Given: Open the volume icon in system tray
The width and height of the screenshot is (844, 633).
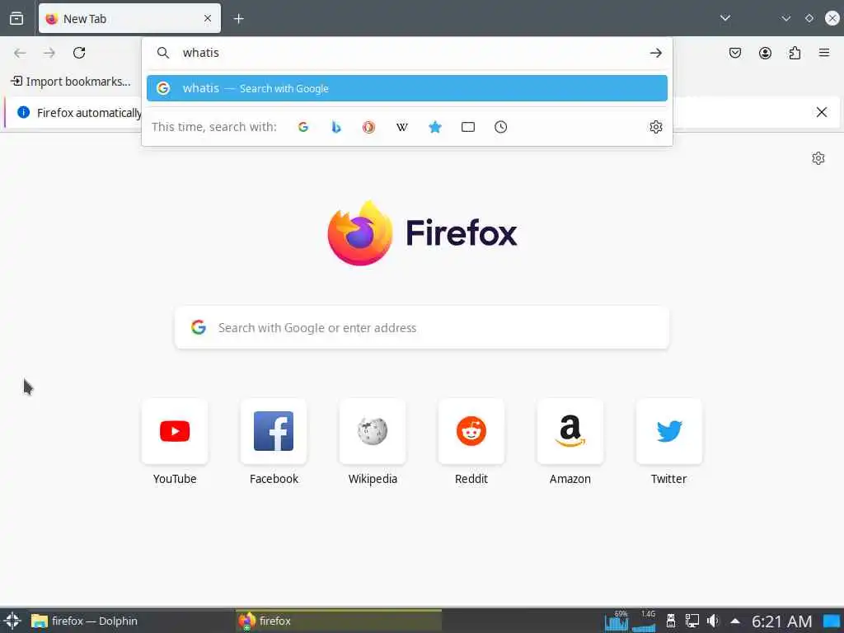Looking at the screenshot, I should (x=712, y=621).
